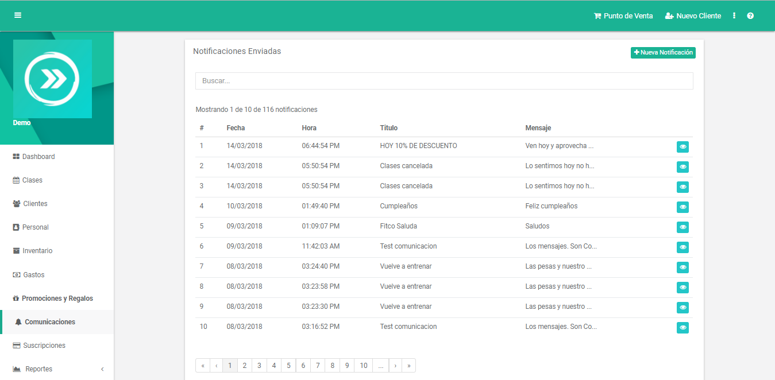Open Nuevo Cliente from top bar
The image size is (775, 380).
693,16
